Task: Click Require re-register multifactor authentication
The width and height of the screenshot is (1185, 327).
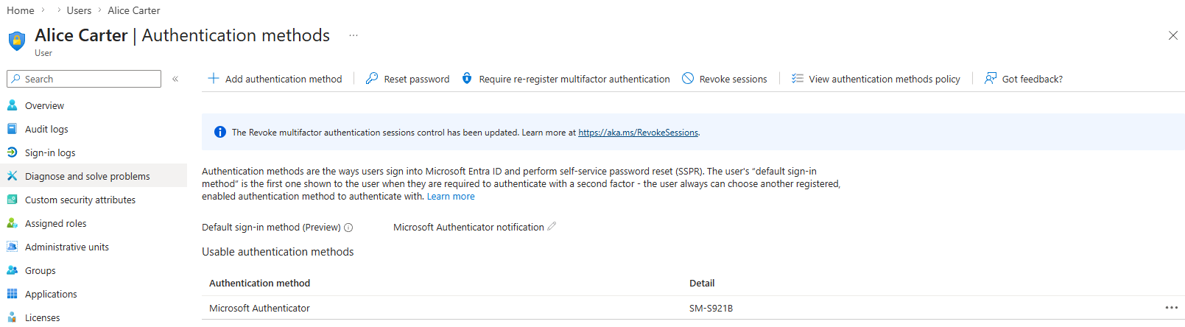Action: point(566,79)
